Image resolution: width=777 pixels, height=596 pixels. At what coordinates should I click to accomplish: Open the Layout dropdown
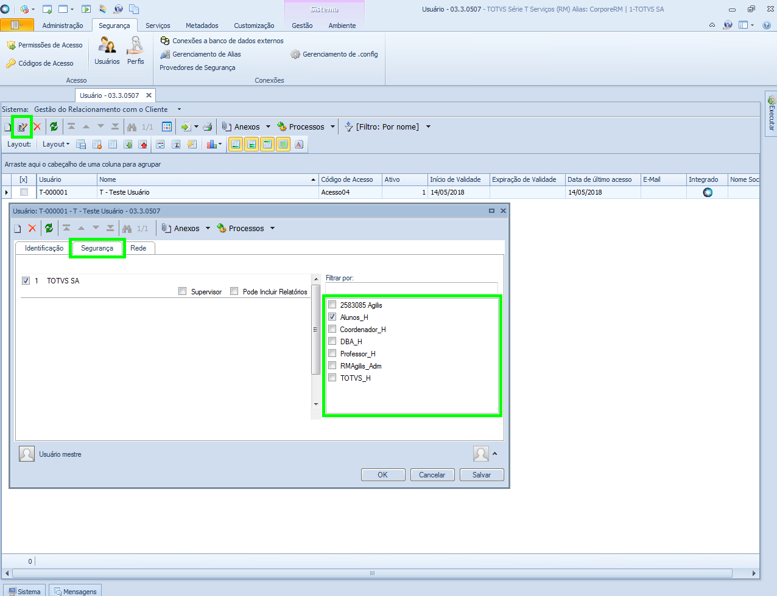(56, 144)
